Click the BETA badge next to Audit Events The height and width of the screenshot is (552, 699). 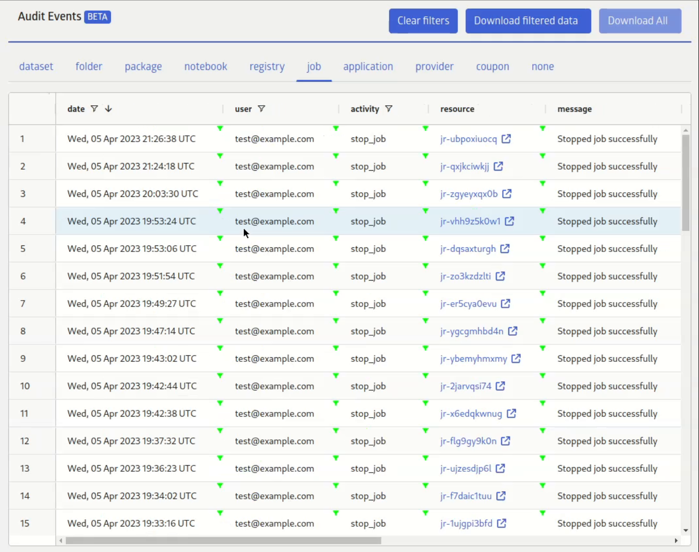[x=97, y=17]
